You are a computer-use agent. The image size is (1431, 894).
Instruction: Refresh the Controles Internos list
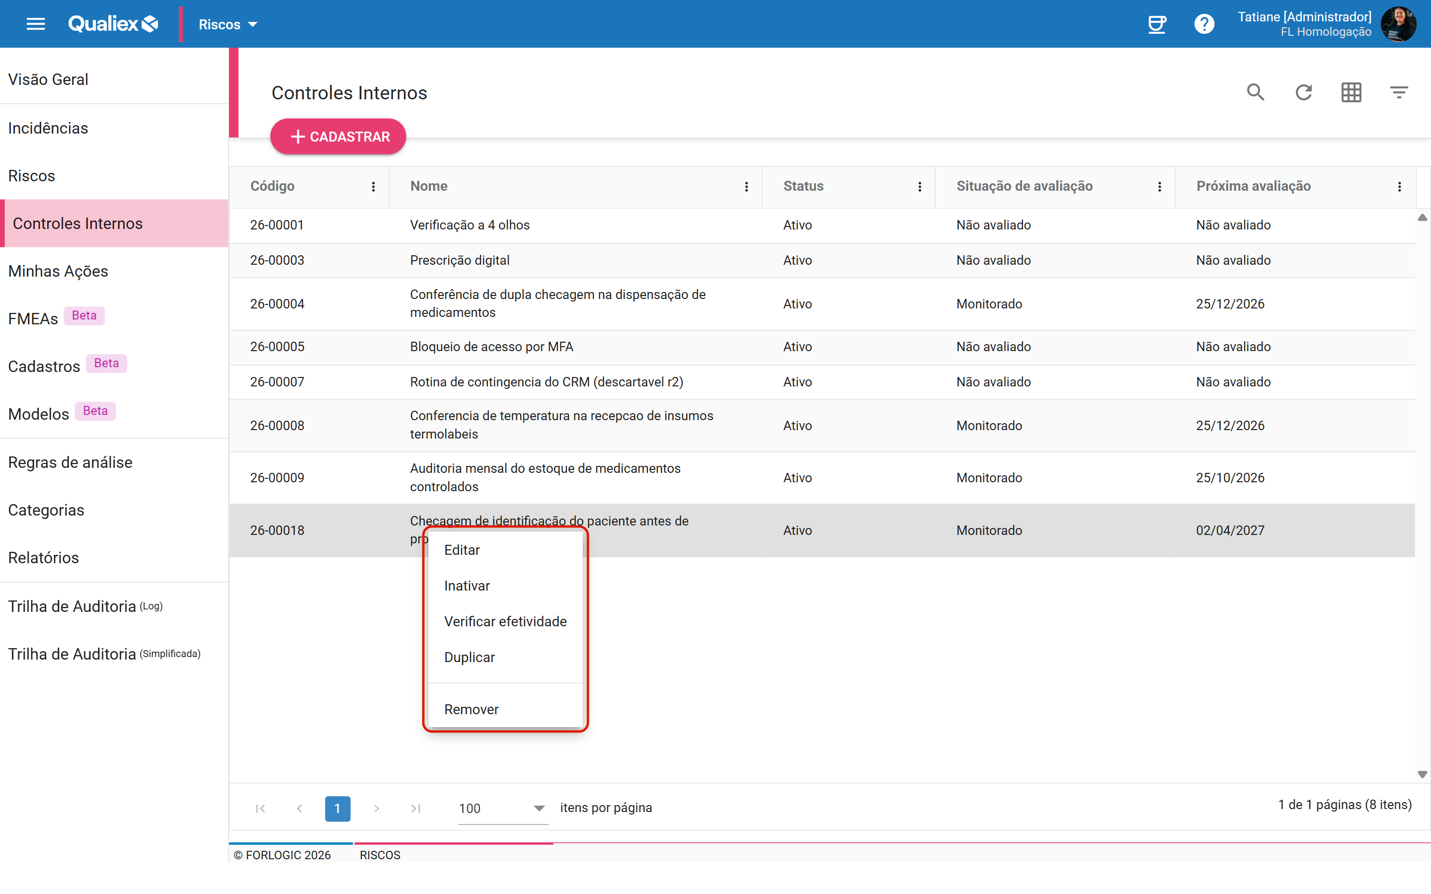1303,92
